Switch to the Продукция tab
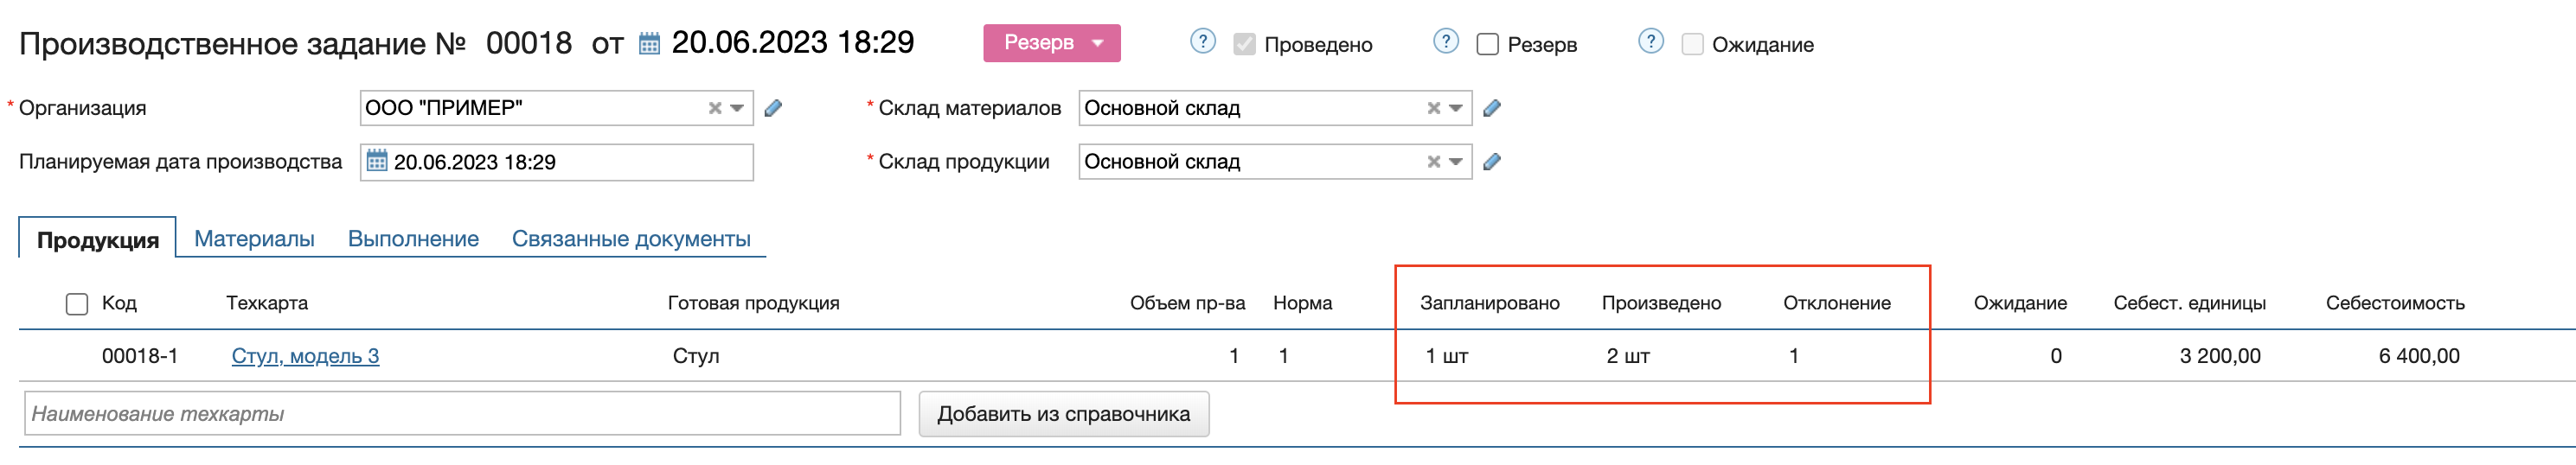 click(98, 240)
